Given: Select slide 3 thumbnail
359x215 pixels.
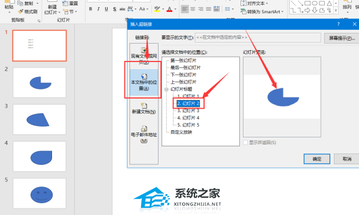Looking at the screenshot, I should (39, 119).
